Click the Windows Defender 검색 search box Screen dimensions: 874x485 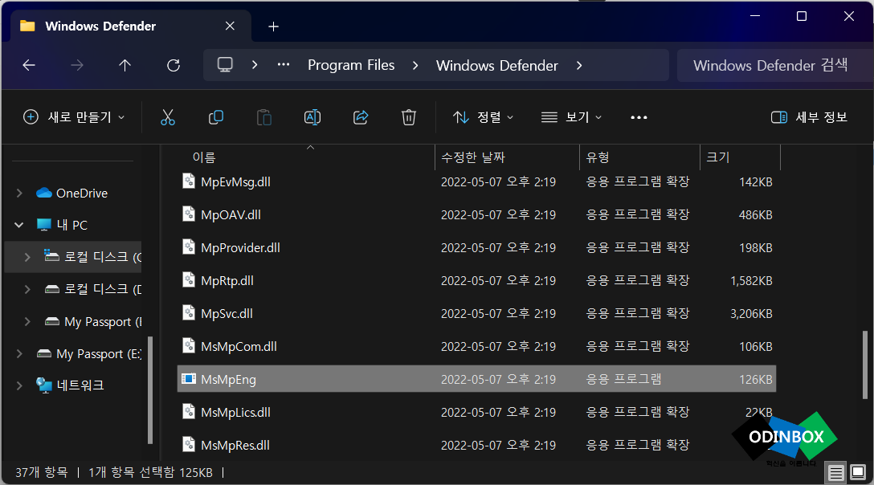774,65
